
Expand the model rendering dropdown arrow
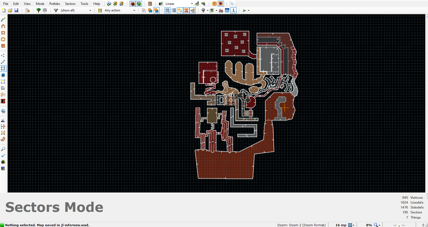pyautogui.click(x=216, y=10)
